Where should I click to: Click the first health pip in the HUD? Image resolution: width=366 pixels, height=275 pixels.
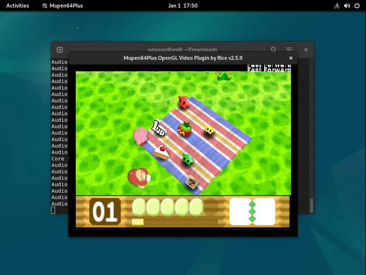pos(139,207)
